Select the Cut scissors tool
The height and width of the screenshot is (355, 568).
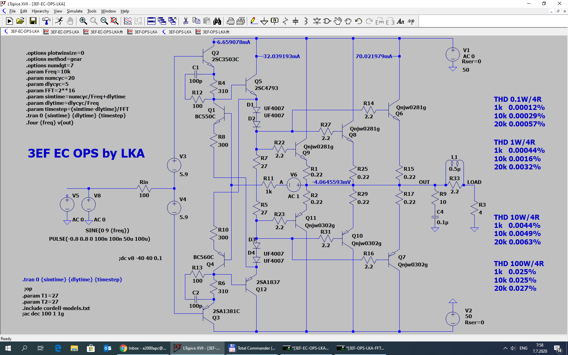pos(186,21)
